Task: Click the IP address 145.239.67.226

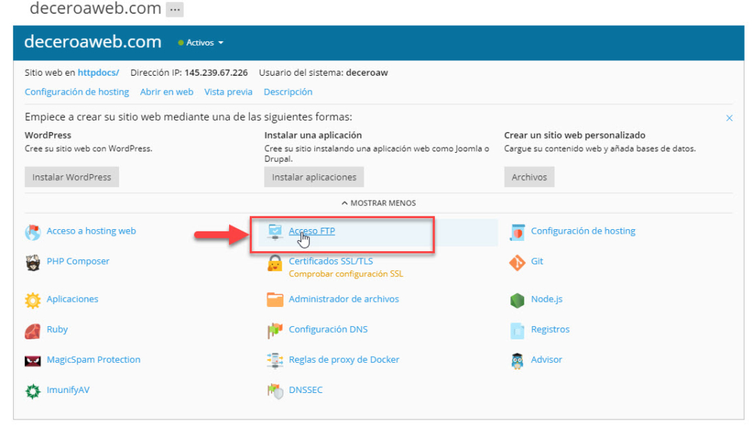Action: (x=216, y=73)
